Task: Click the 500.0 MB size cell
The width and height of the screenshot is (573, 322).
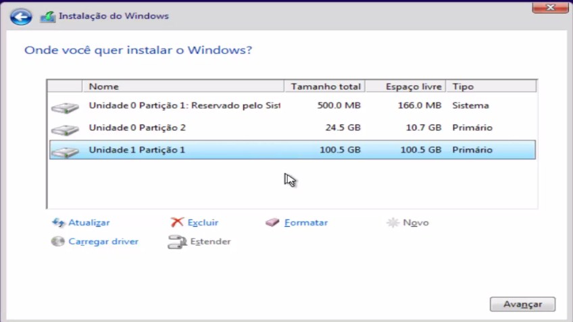Action: tap(339, 105)
